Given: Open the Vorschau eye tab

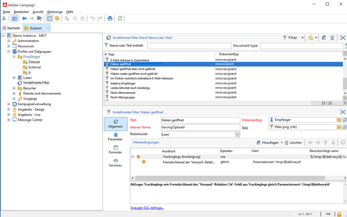Looking at the screenshot, I should coord(115,163).
